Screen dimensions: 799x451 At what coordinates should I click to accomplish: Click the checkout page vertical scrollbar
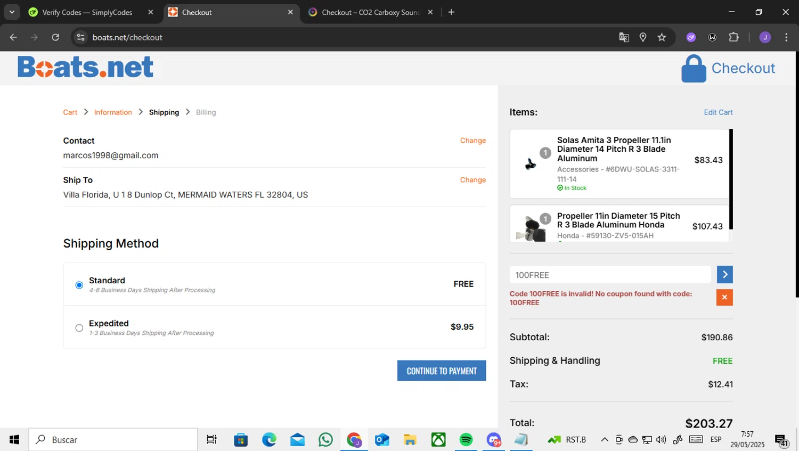(x=797, y=175)
